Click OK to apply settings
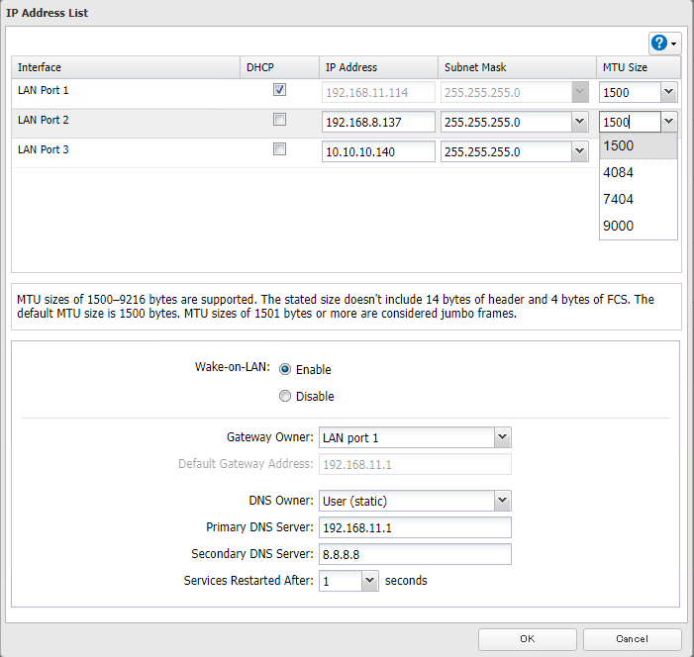The image size is (694, 657). pyautogui.click(x=527, y=639)
